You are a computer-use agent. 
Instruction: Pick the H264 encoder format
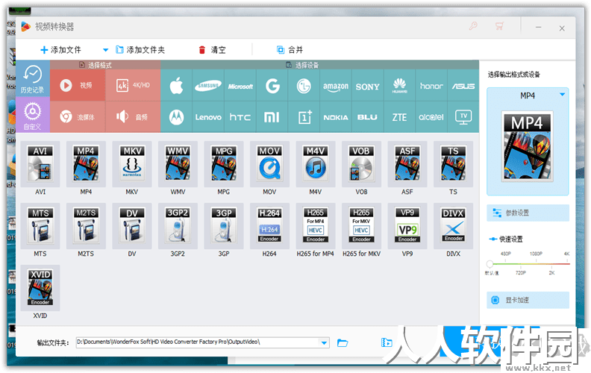tap(269, 226)
